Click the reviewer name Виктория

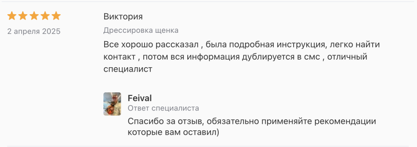123,17
